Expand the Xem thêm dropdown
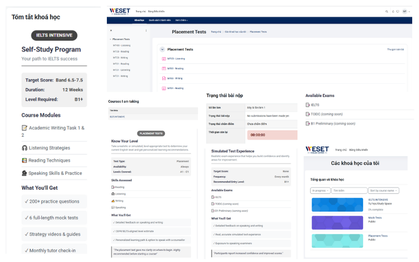This screenshot has height=262, width=419. [182, 20]
